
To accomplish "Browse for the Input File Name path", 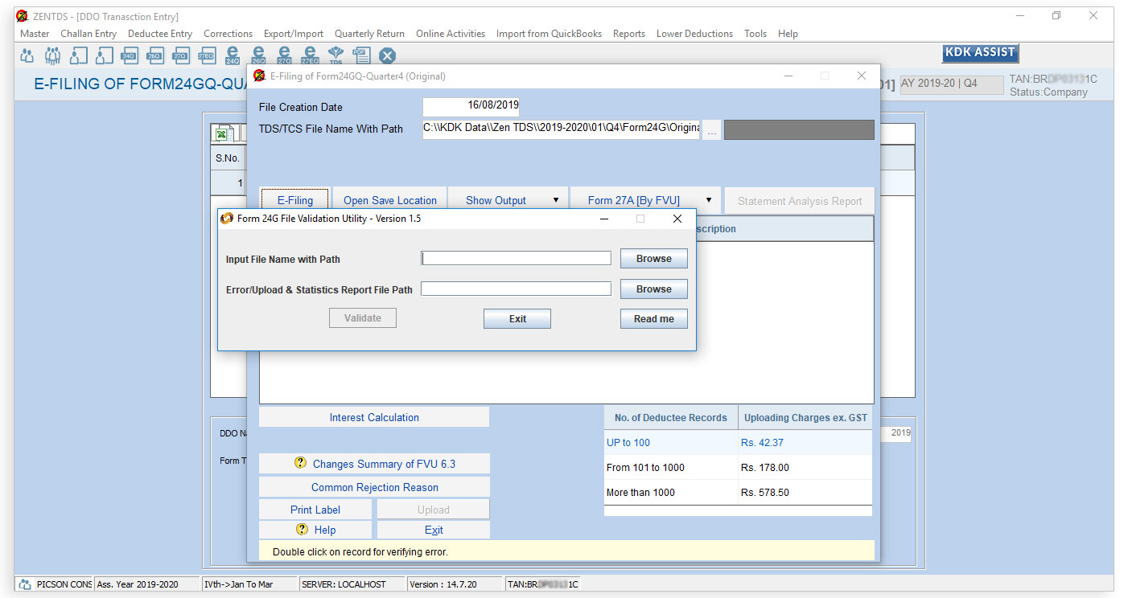I will (654, 259).
